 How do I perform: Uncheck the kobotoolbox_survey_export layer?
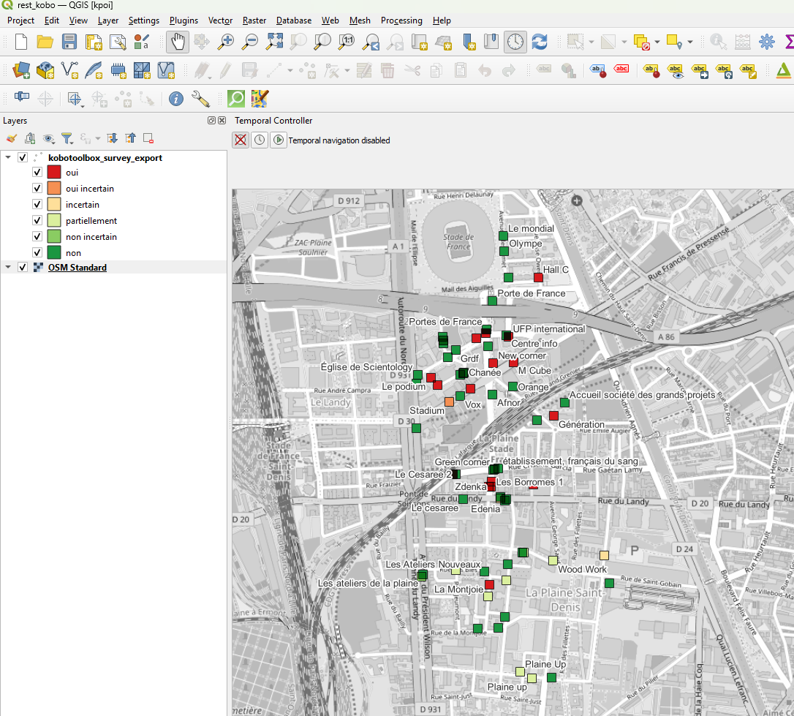pos(23,157)
